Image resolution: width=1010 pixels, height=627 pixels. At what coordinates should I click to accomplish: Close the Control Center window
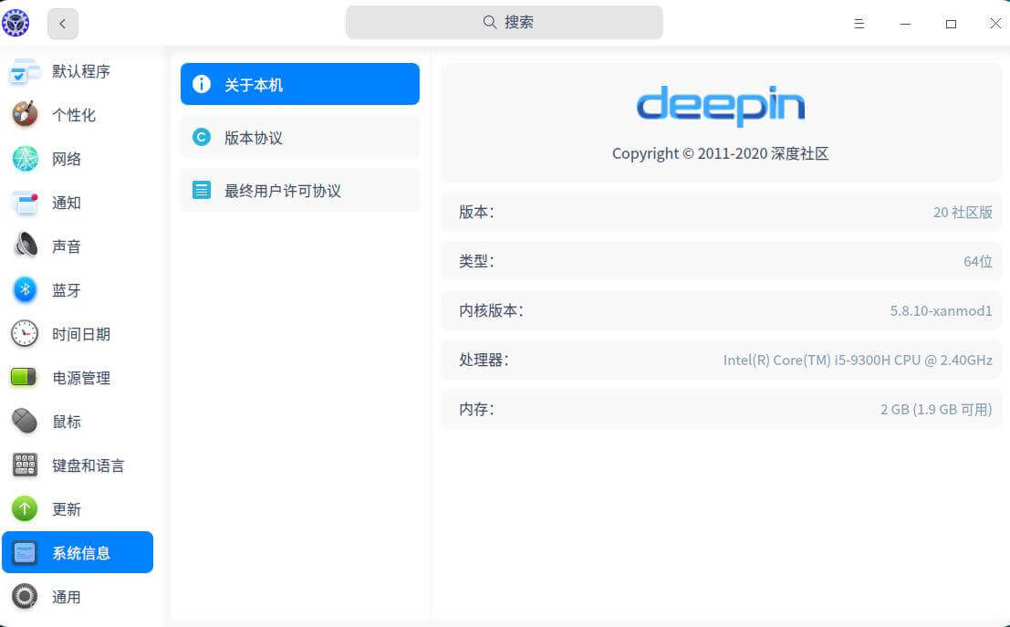[995, 23]
